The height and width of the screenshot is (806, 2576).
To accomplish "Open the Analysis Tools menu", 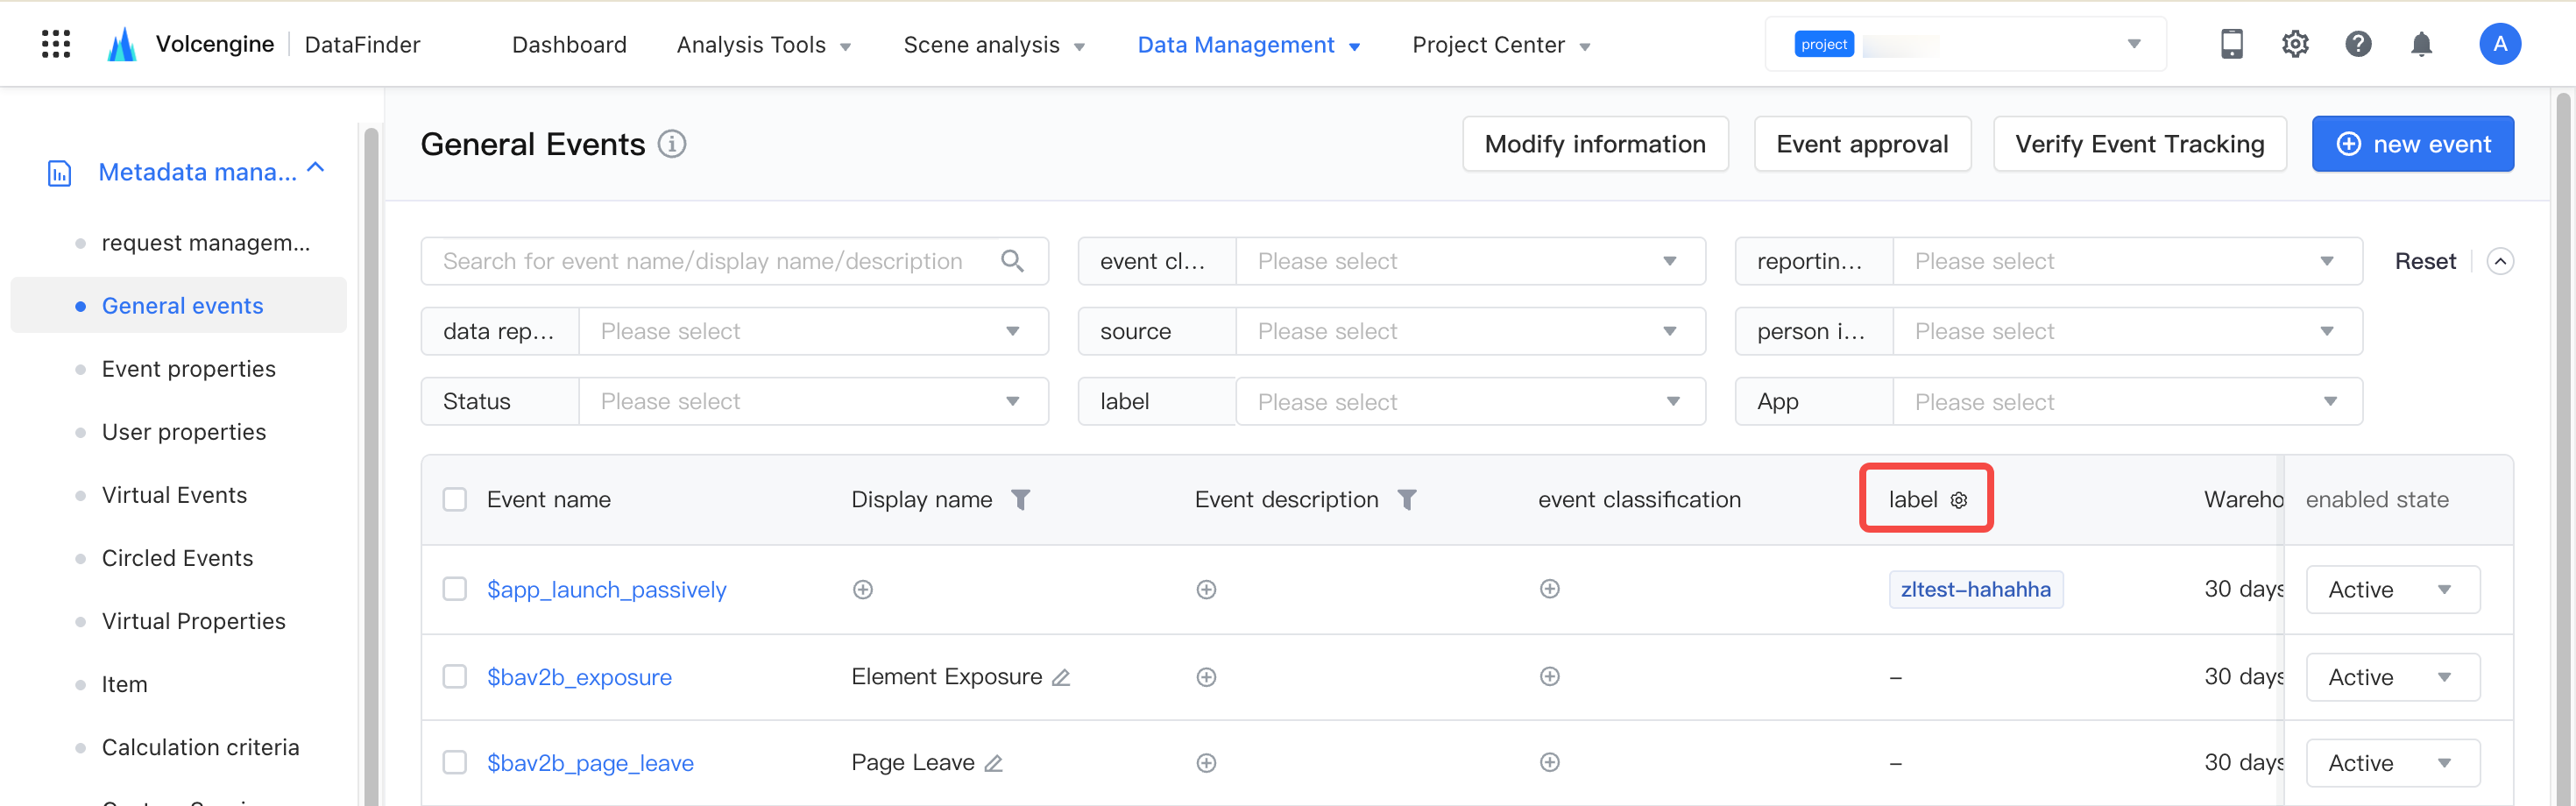I will [x=763, y=45].
